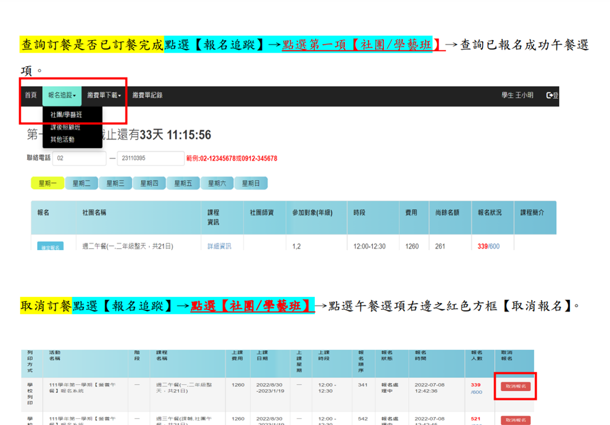
Task: Show the 星期四 courses tab
Action: tap(150, 183)
